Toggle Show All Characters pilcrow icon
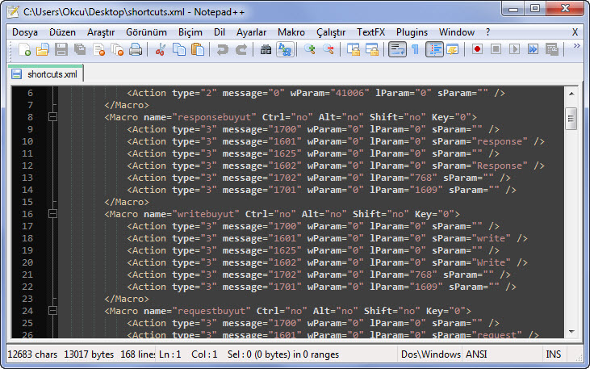The image size is (590, 369). 416,49
